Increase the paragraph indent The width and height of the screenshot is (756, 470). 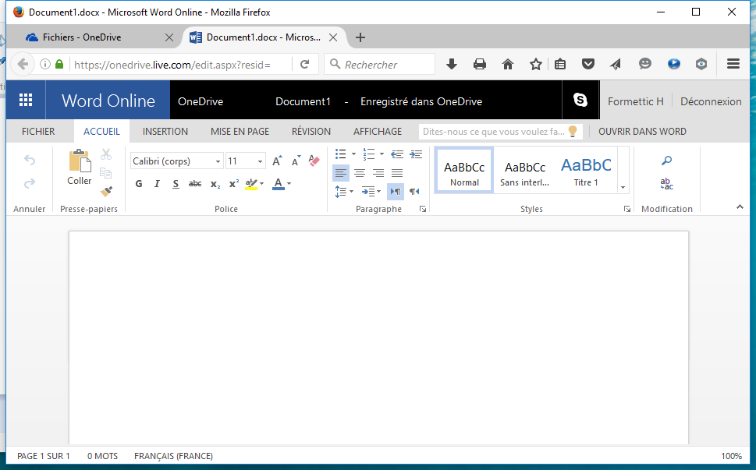click(x=416, y=154)
